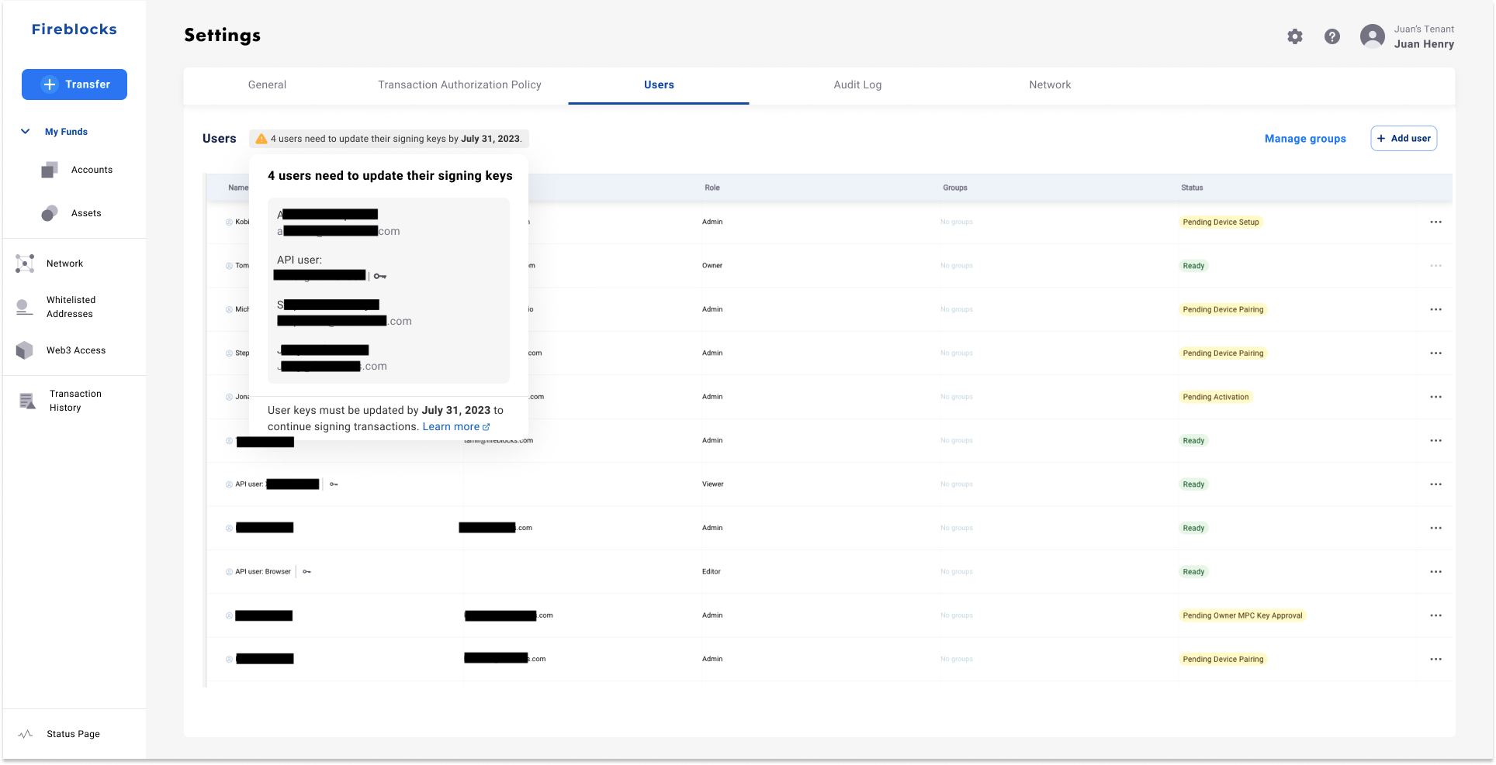Click the key icon beside API user in popup
1496x765 pixels.
pyautogui.click(x=380, y=276)
